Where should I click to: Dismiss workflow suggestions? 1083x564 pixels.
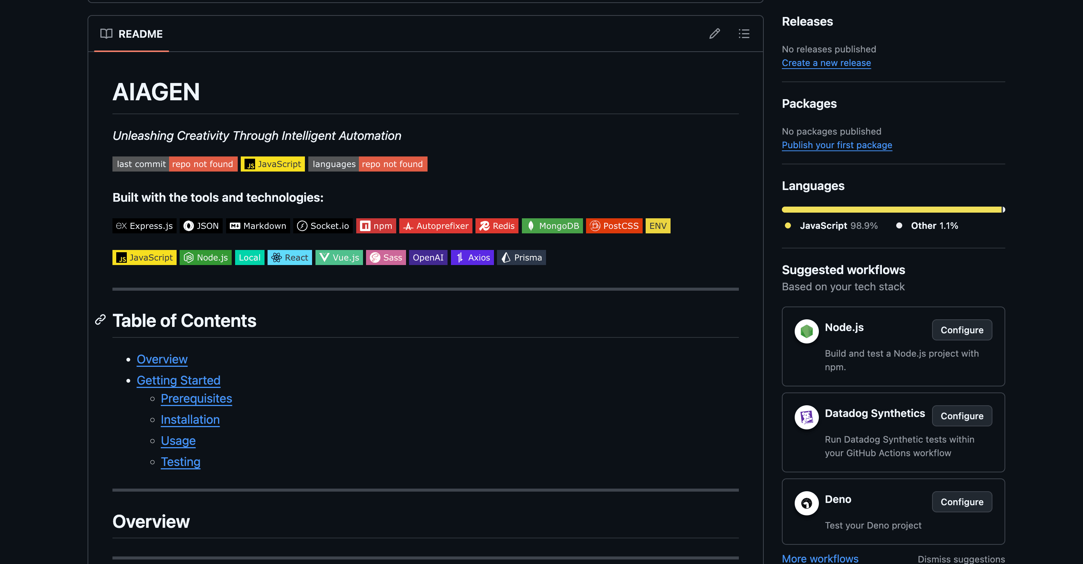point(961,559)
